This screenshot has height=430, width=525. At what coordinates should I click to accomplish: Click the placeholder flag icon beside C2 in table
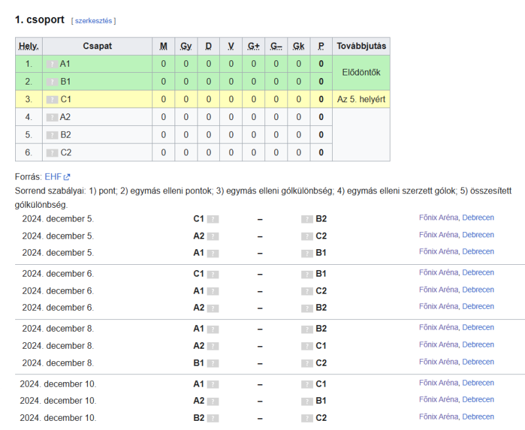(x=52, y=153)
